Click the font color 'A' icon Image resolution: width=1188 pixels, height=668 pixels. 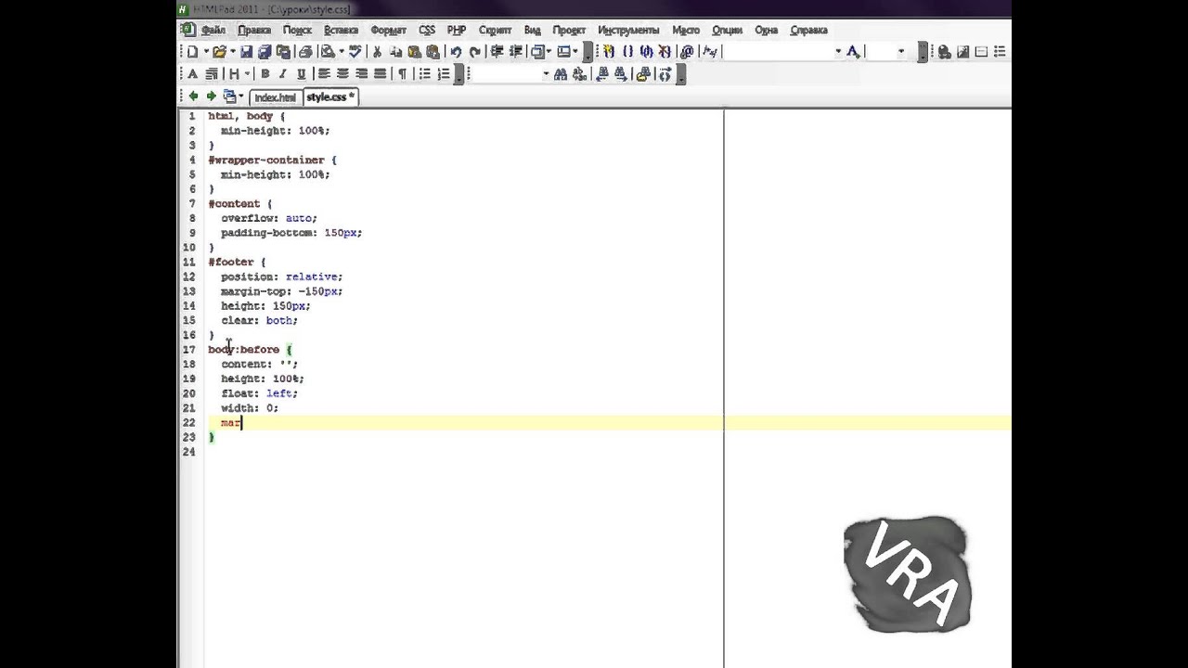(x=853, y=52)
